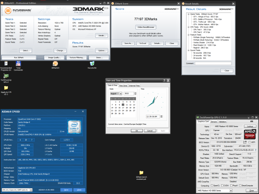The image size is (259, 194).
Task: Click the year stepper next to 2022
Action: pos(135,93)
